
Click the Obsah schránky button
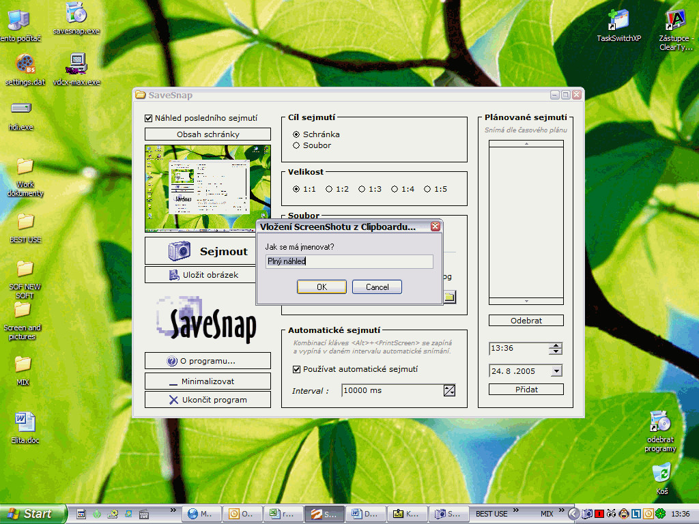point(208,134)
